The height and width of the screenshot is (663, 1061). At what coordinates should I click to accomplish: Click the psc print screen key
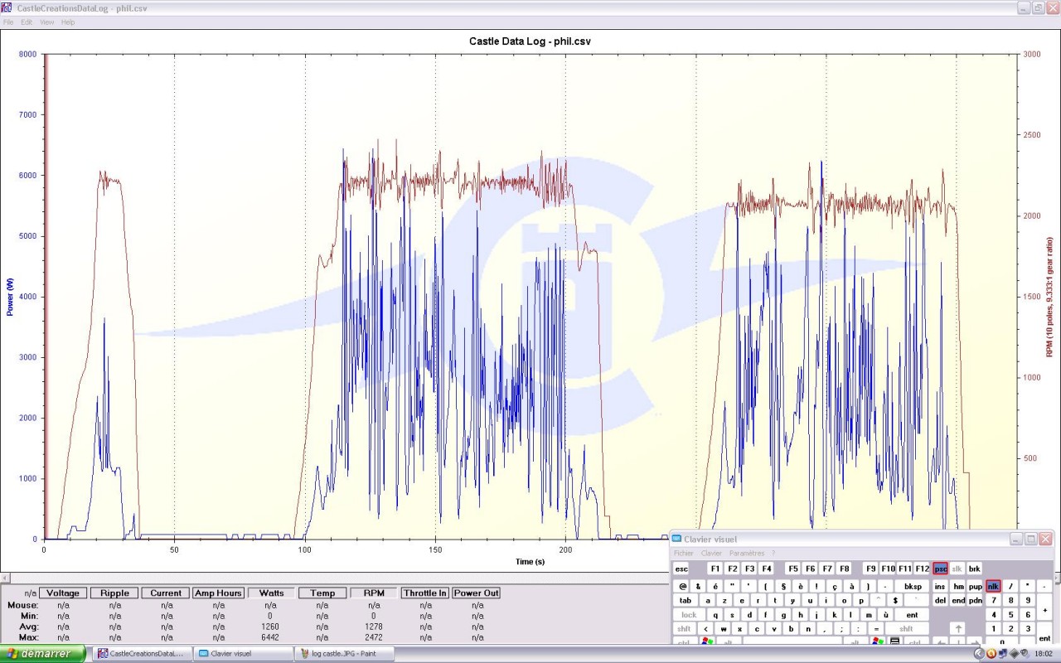(x=940, y=569)
